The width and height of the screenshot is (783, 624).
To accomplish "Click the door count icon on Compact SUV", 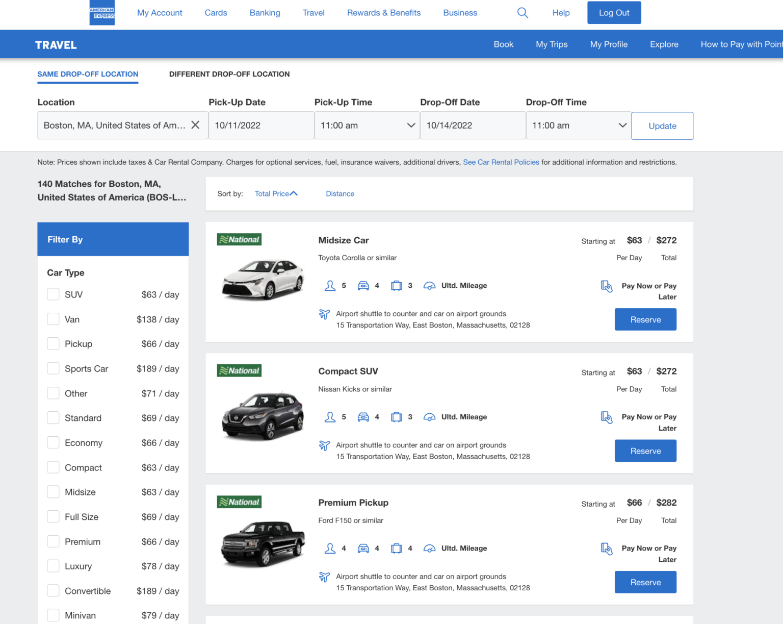I will [x=363, y=416].
